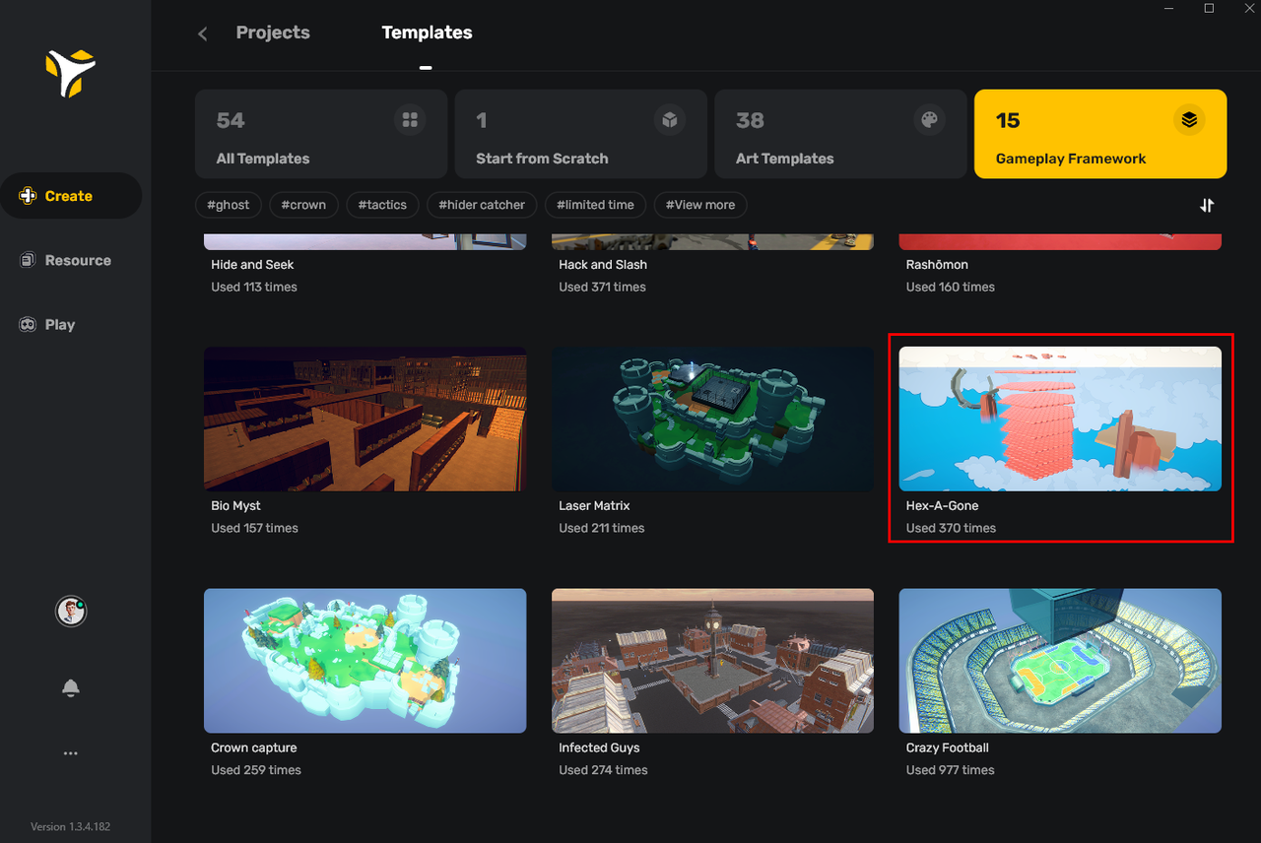Show All Templates category card

pyautogui.click(x=321, y=134)
